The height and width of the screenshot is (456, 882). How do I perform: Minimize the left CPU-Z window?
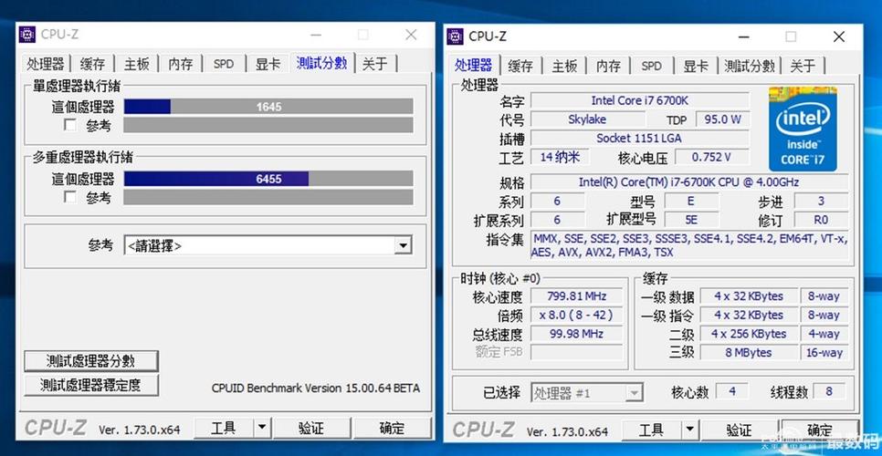tap(316, 35)
